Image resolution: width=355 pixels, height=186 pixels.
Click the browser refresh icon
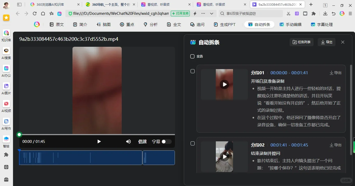(34, 14)
